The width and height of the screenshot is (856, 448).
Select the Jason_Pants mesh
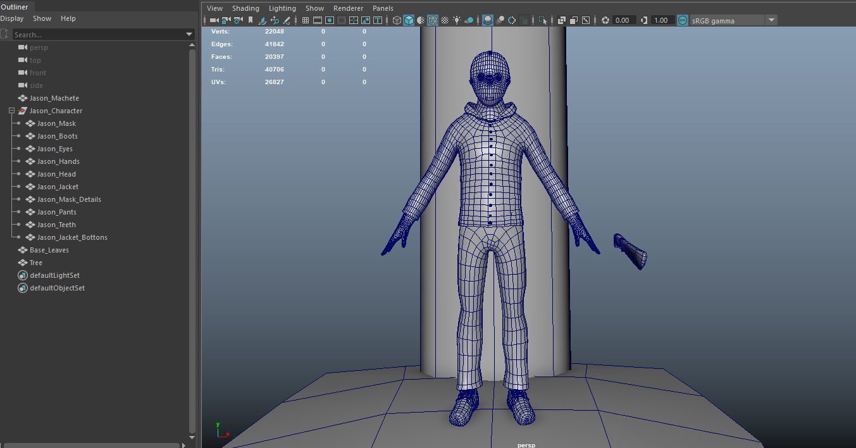[57, 212]
